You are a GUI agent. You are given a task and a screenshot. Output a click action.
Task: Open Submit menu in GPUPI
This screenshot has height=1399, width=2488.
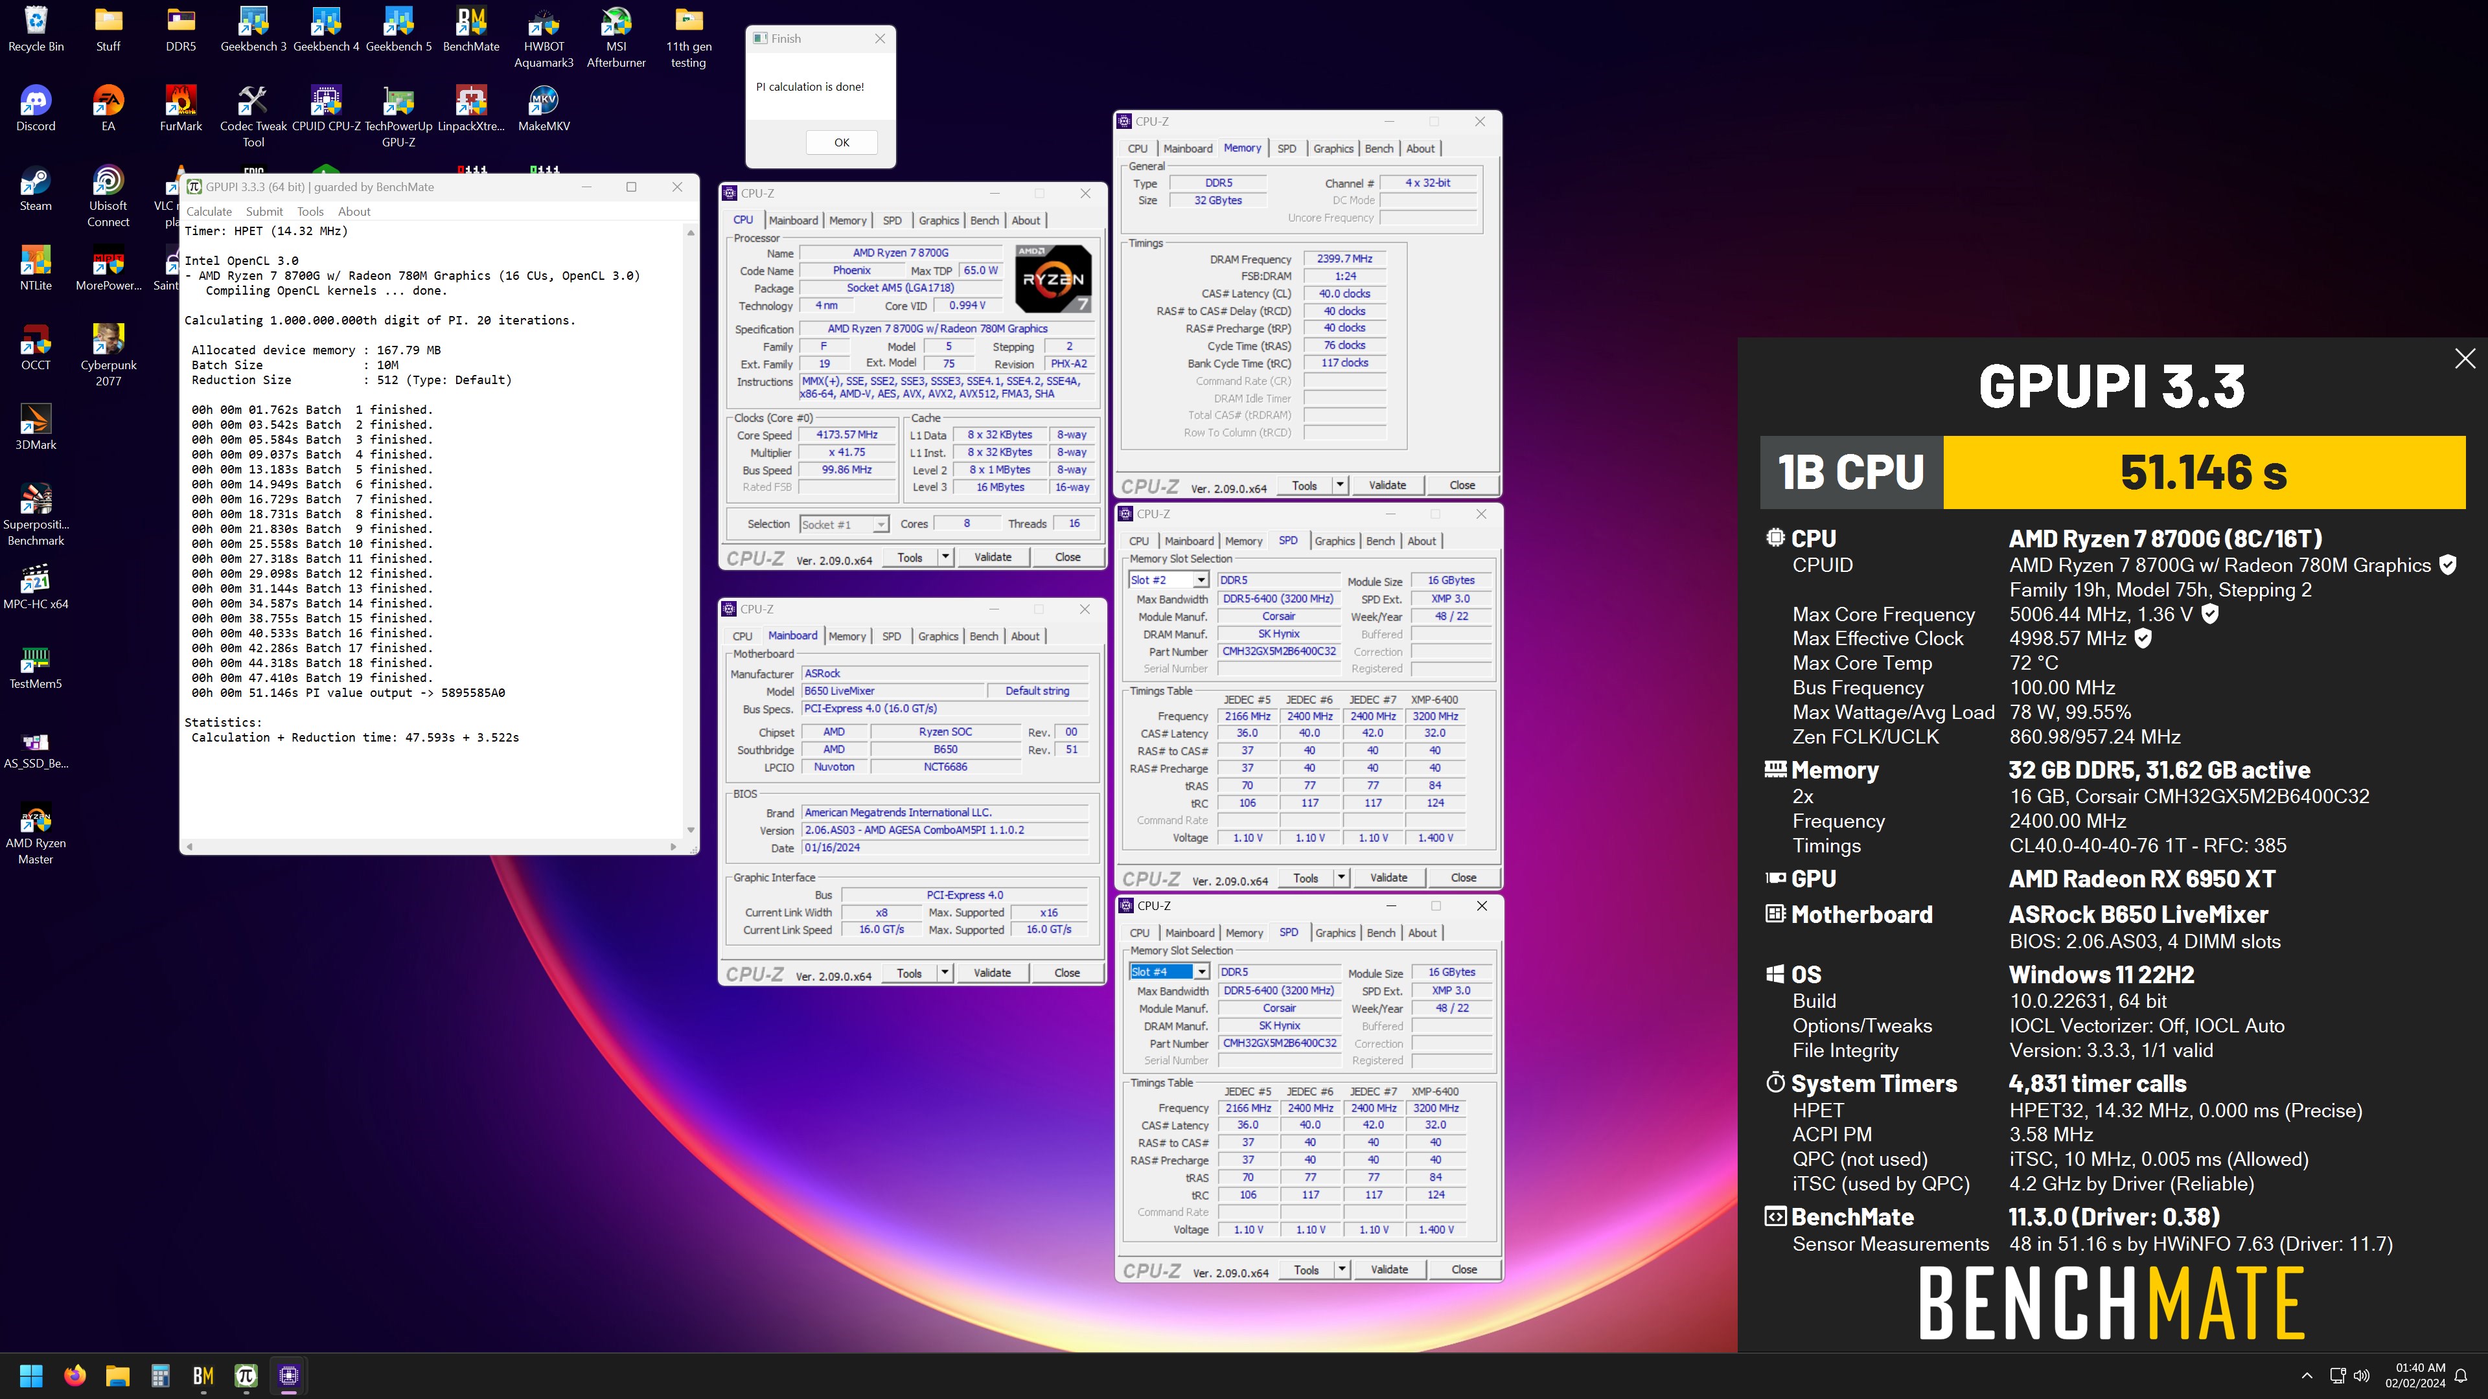264,211
